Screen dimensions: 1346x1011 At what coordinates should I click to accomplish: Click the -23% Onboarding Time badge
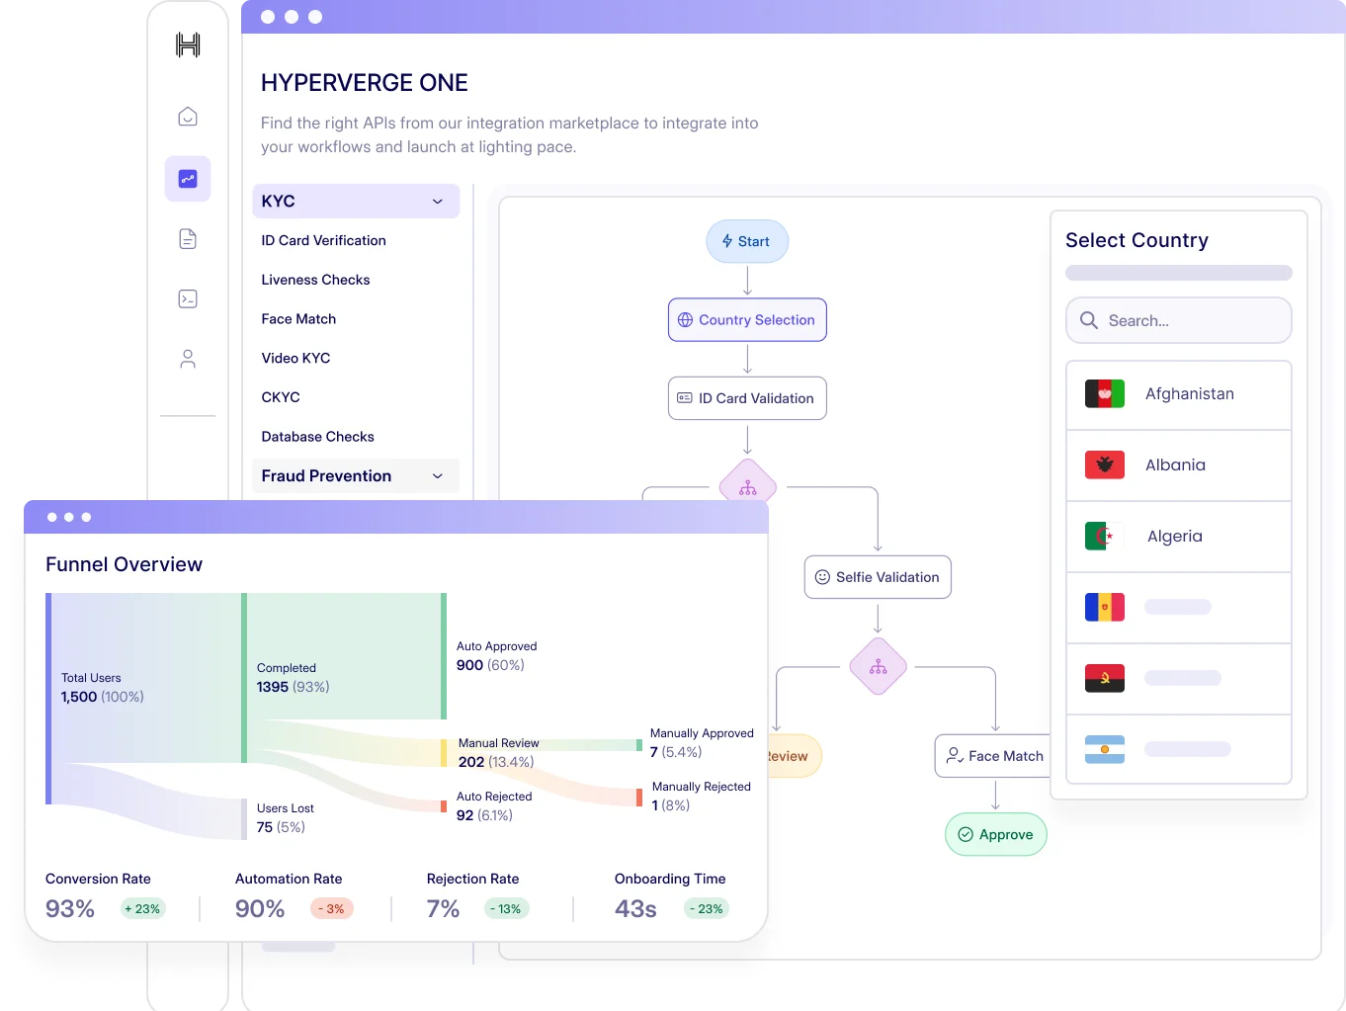click(707, 908)
